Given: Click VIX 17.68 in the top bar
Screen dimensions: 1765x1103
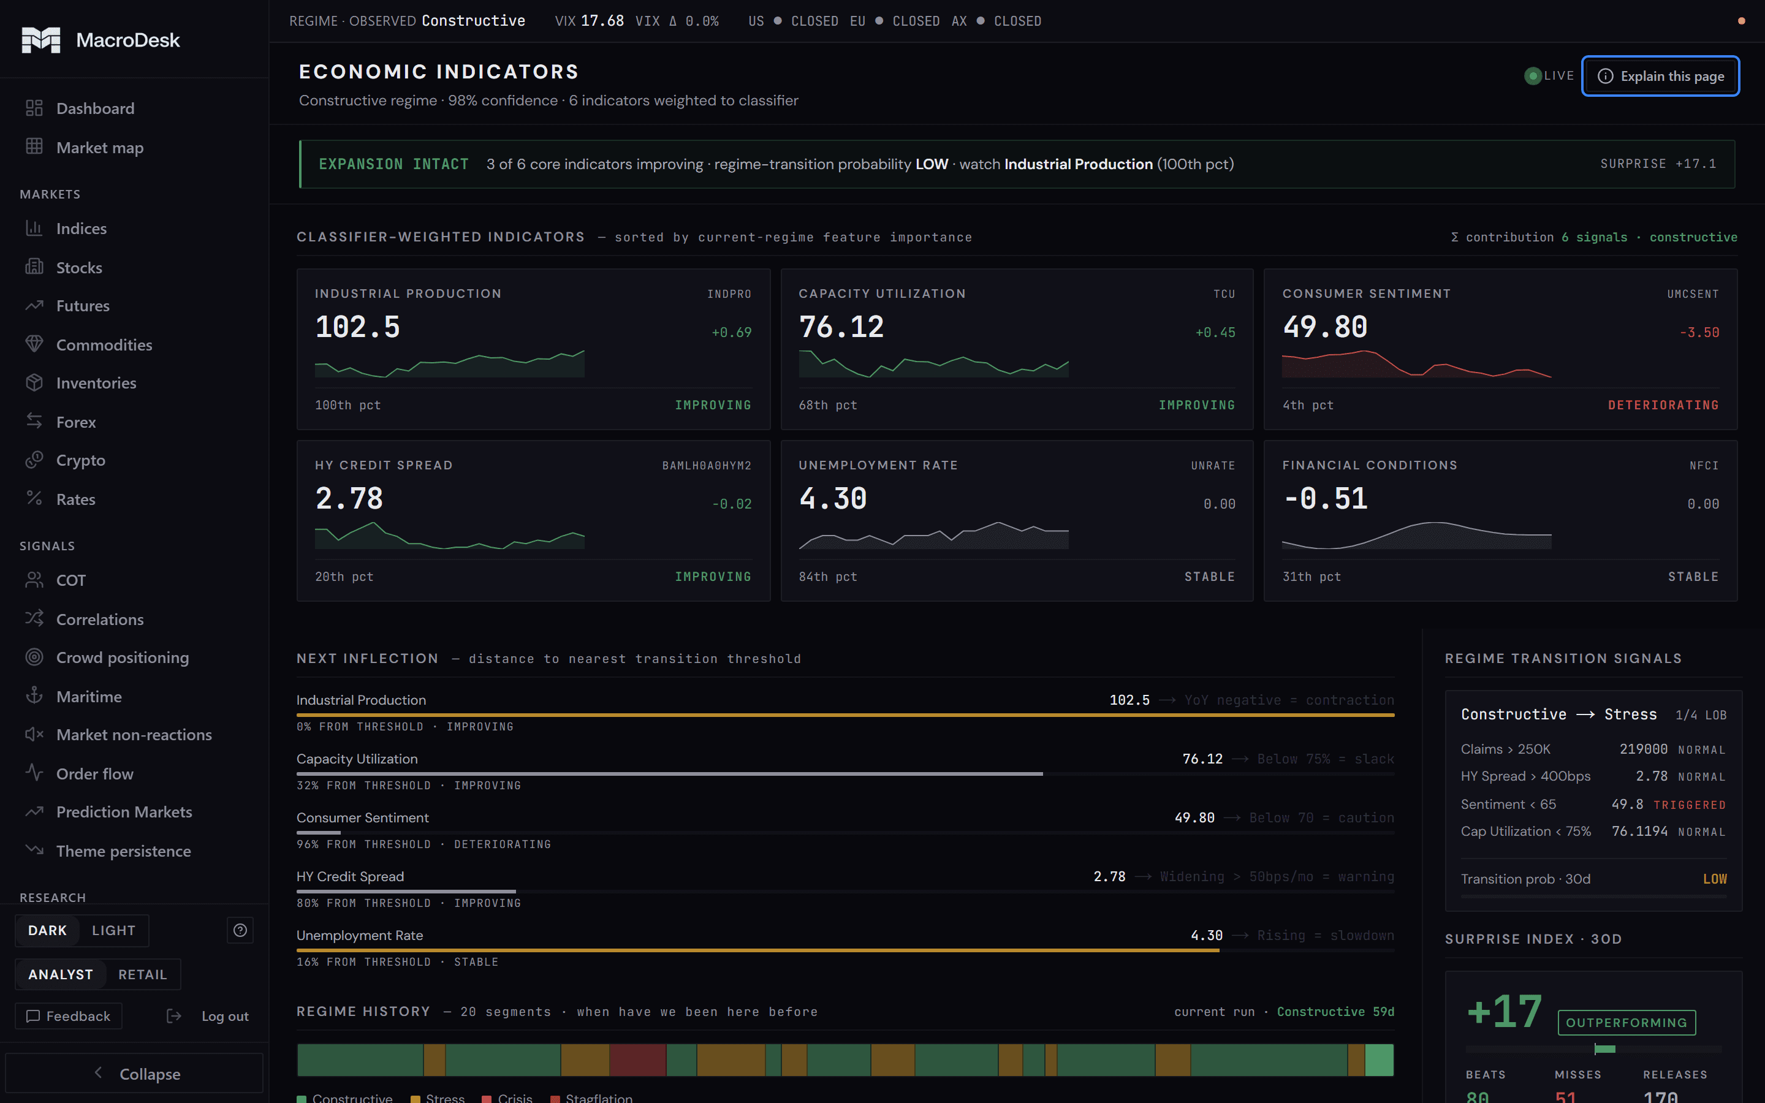Looking at the screenshot, I should pyautogui.click(x=590, y=21).
